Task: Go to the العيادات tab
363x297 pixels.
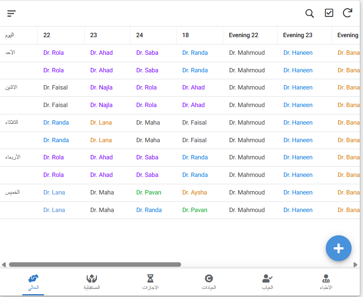Action: (x=209, y=282)
